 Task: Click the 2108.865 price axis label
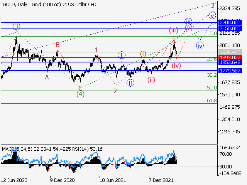coord(230,33)
